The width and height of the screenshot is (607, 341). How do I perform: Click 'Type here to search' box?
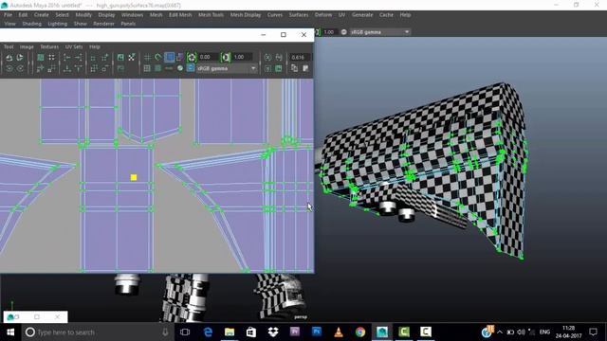[97, 332]
